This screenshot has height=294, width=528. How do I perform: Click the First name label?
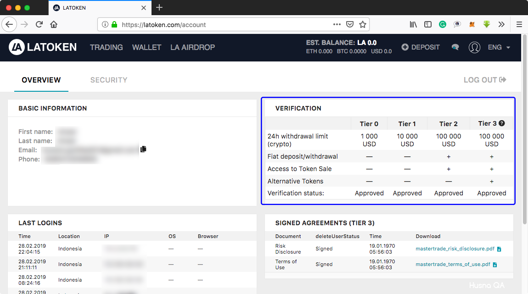point(35,132)
